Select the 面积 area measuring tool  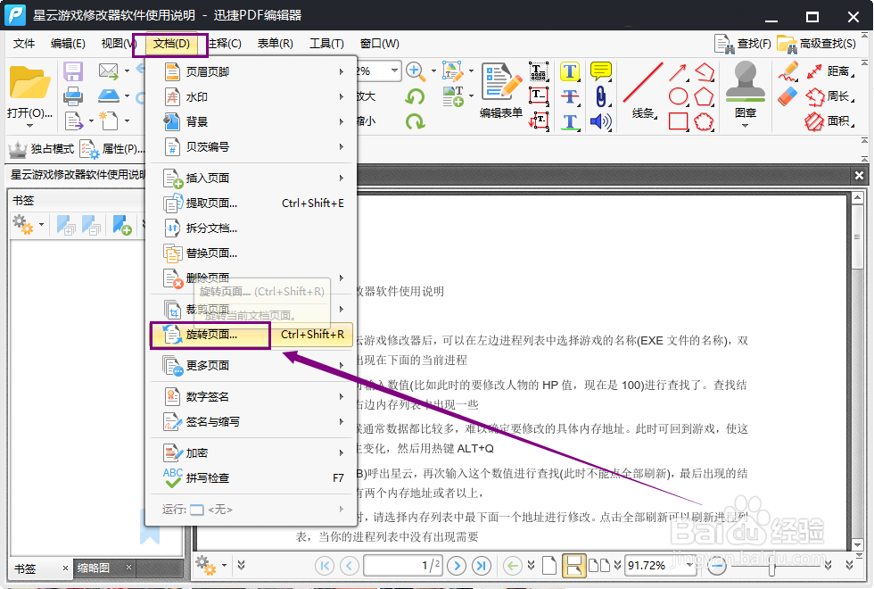830,121
